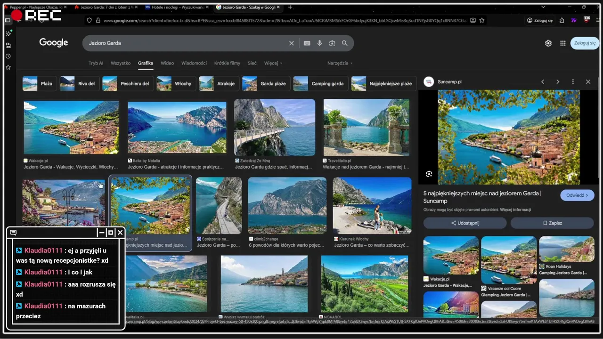Open the Narzędzia dropdown
The image size is (603, 339).
click(x=340, y=63)
